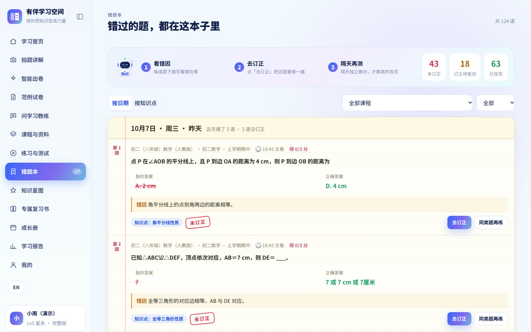Click the 43 未订正 stat card
Image resolution: width=531 pixels, height=332 pixels.
click(x=434, y=67)
